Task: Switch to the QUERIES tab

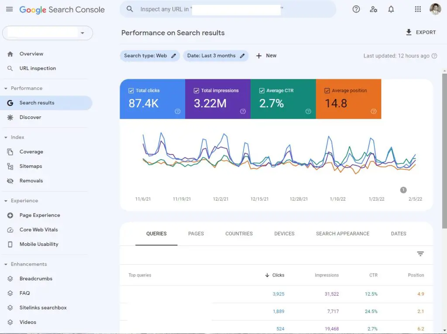Action: coord(156,234)
